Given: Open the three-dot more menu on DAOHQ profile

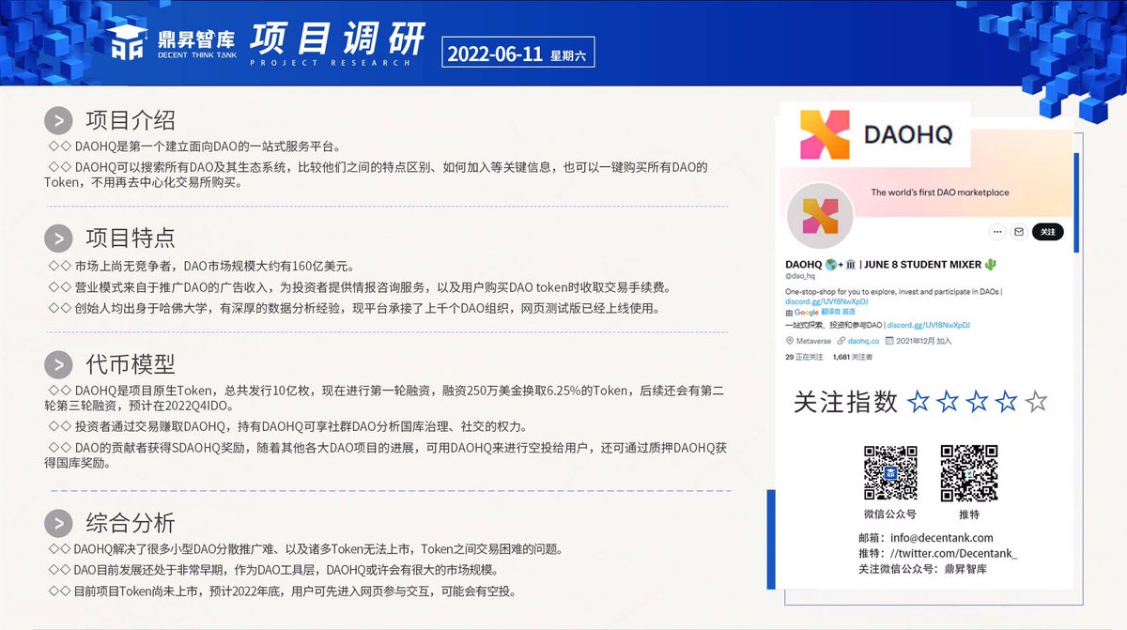Looking at the screenshot, I should (x=997, y=232).
